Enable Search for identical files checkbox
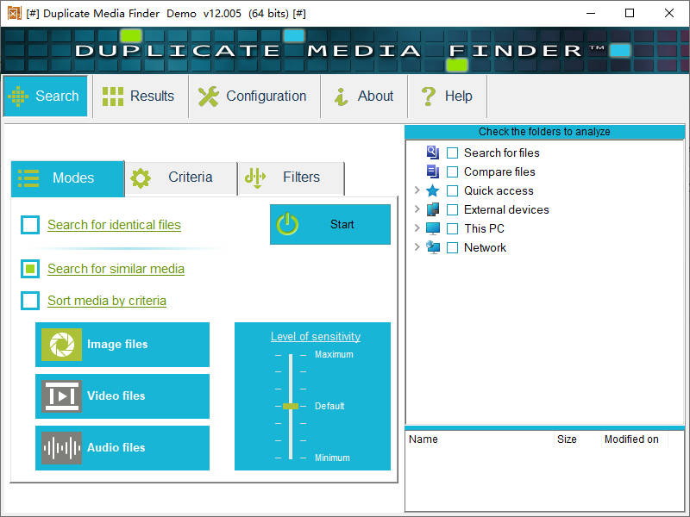This screenshot has width=690, height=517. point(30,225)
